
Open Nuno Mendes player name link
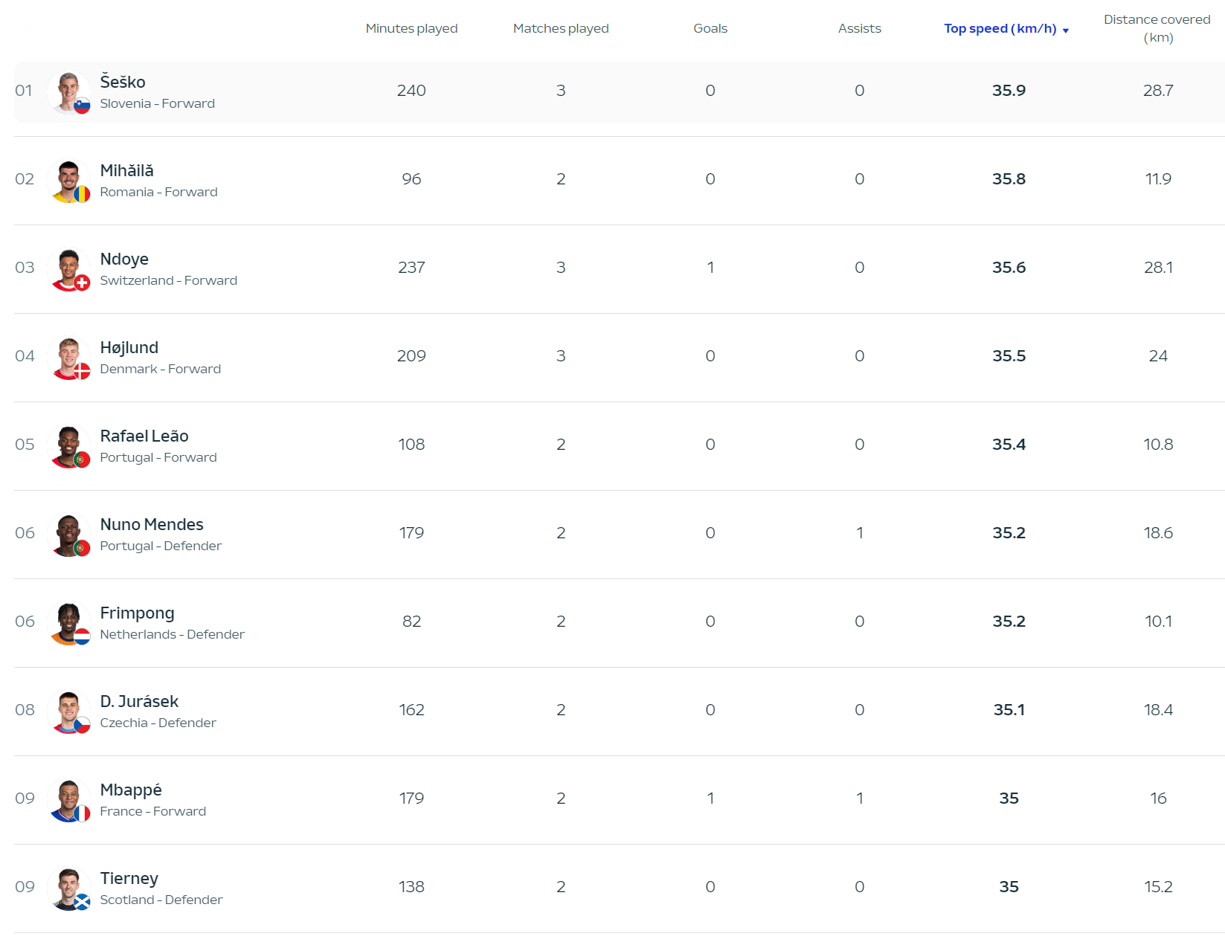click(x=152, y=524)
